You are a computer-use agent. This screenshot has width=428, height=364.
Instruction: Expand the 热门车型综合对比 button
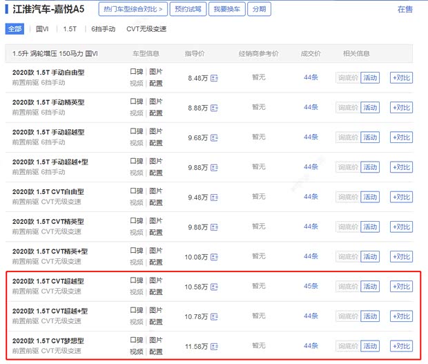[x=134, y=9]
